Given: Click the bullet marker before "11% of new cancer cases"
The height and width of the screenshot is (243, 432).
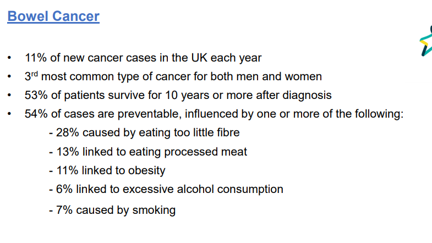Looking at the screenshot, I should tap(9, 58).
